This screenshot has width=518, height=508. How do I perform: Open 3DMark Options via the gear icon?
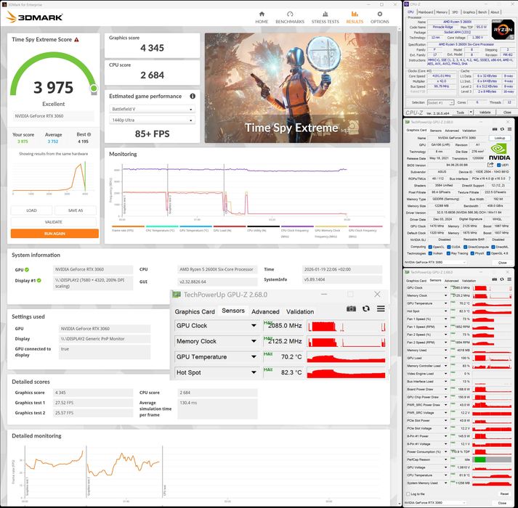pos(379,14)
